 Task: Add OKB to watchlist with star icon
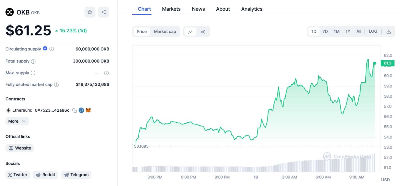pyautogui.click(x=90, y=12)
